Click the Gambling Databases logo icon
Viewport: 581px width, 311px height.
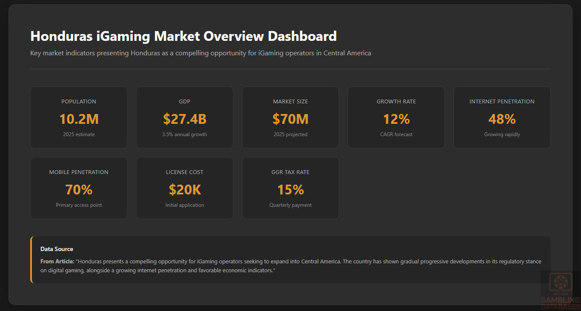coord(560,284)
